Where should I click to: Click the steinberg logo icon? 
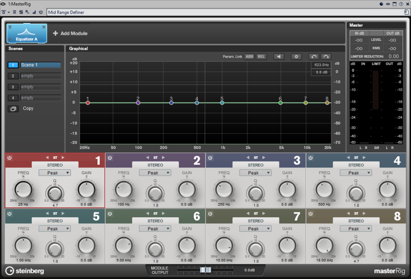tap(9, 271)
